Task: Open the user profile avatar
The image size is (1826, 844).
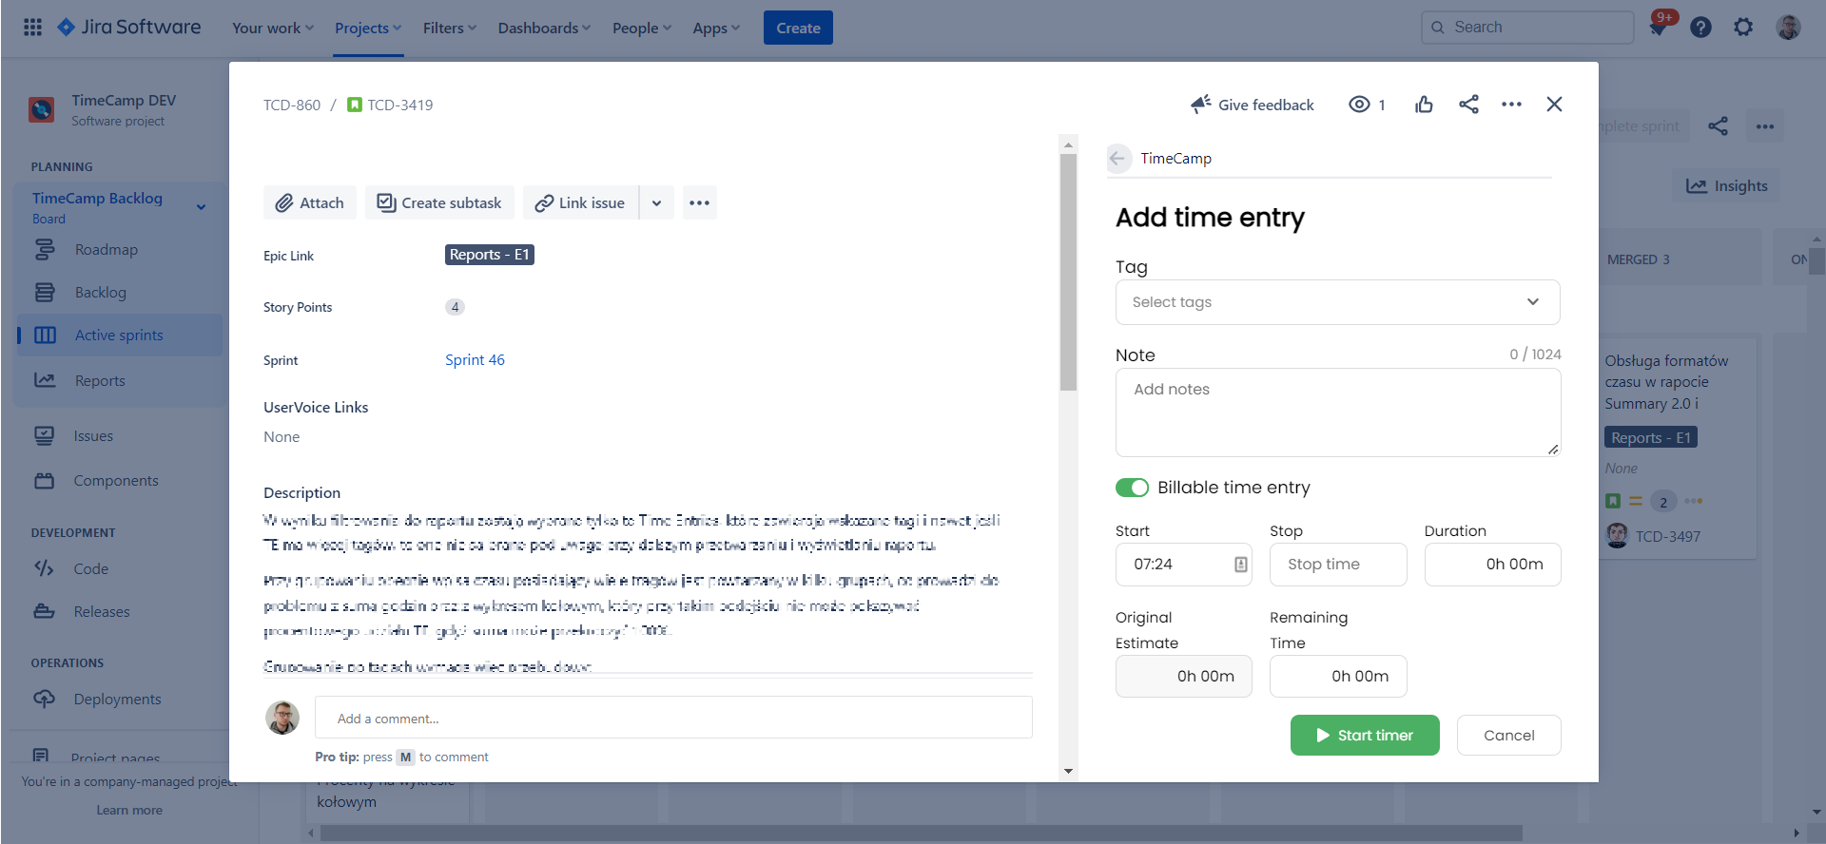Action: pos(1788,28)
